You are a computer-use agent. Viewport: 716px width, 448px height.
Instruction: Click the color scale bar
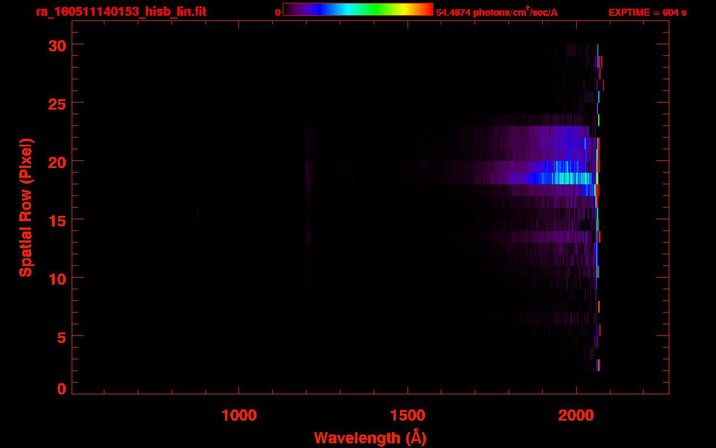[358, 9]
